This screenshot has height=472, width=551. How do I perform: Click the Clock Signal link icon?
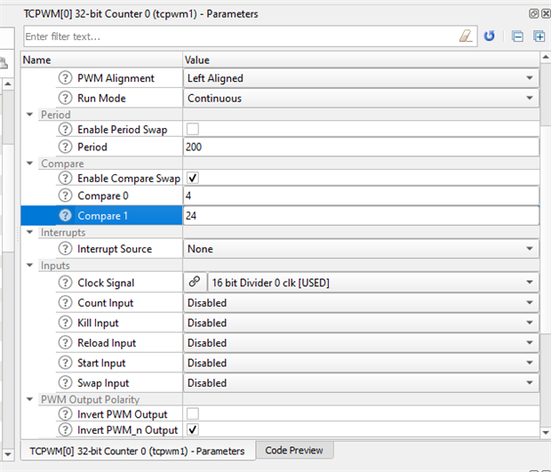(194, 283)
